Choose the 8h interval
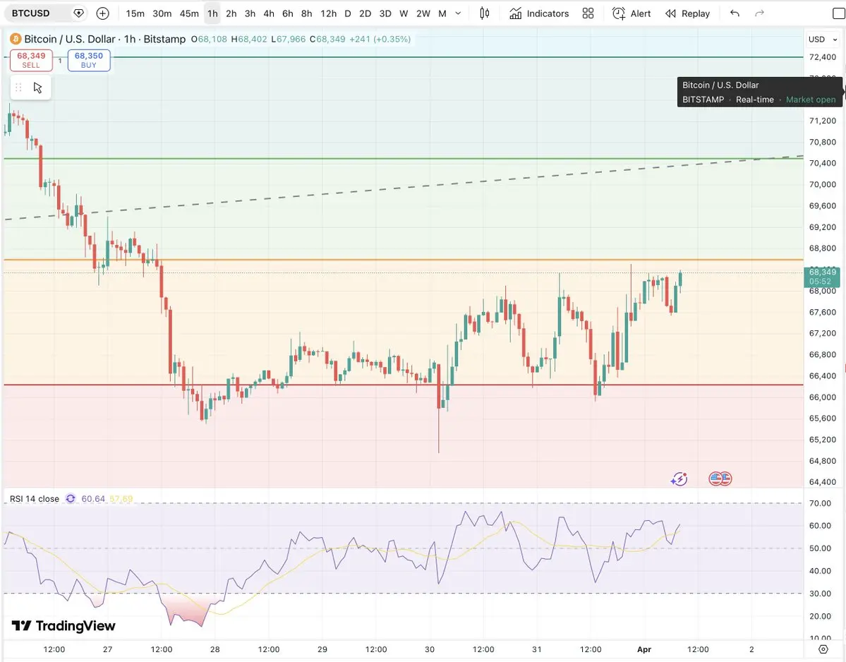This screenshot has width=846, height=662. pyautogui.click(x=306, y=13)
